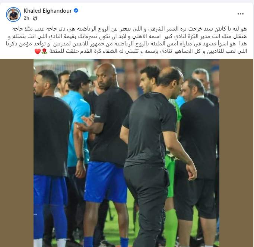Click the third line of the Arabic caption
Image resolution: width=254 pixels, height=247 pixels.
[x=126, y=44]
